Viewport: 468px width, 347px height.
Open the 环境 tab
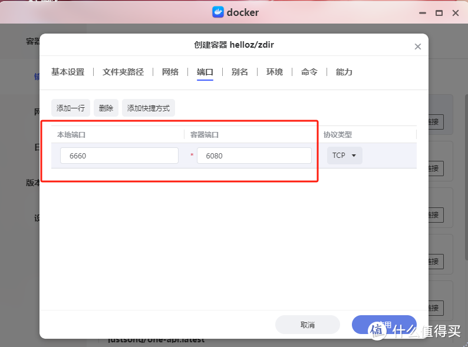pos(275,72)
